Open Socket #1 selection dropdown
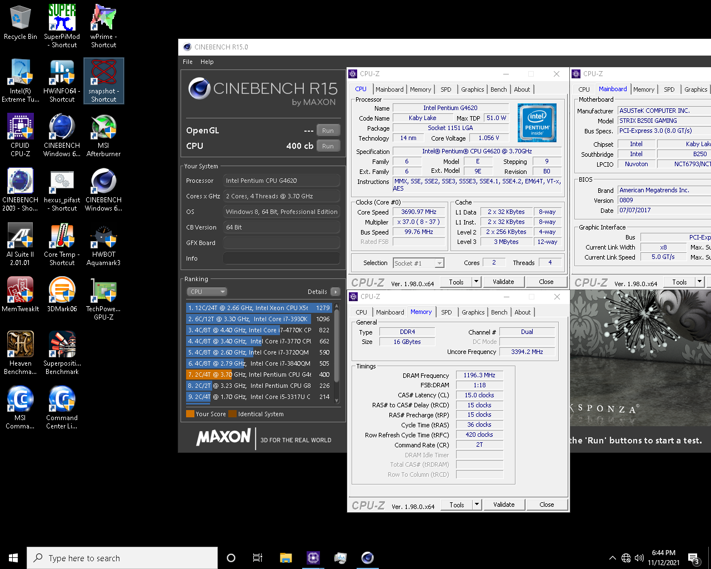711x569 pixels. 418,263
